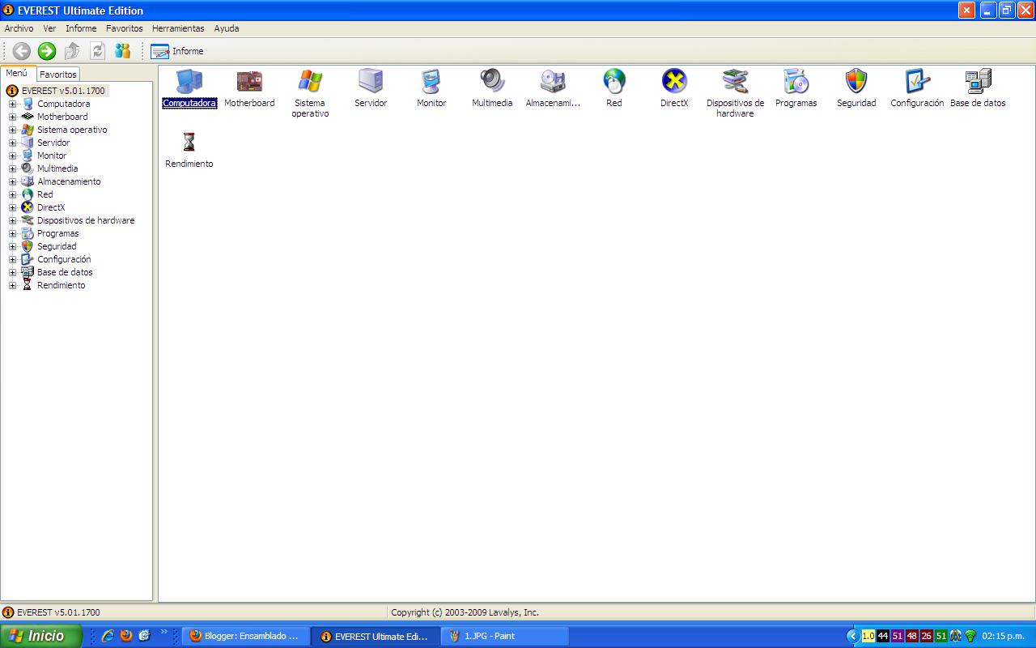
Task: Open the Archivo menu
Action: point(19,28)
